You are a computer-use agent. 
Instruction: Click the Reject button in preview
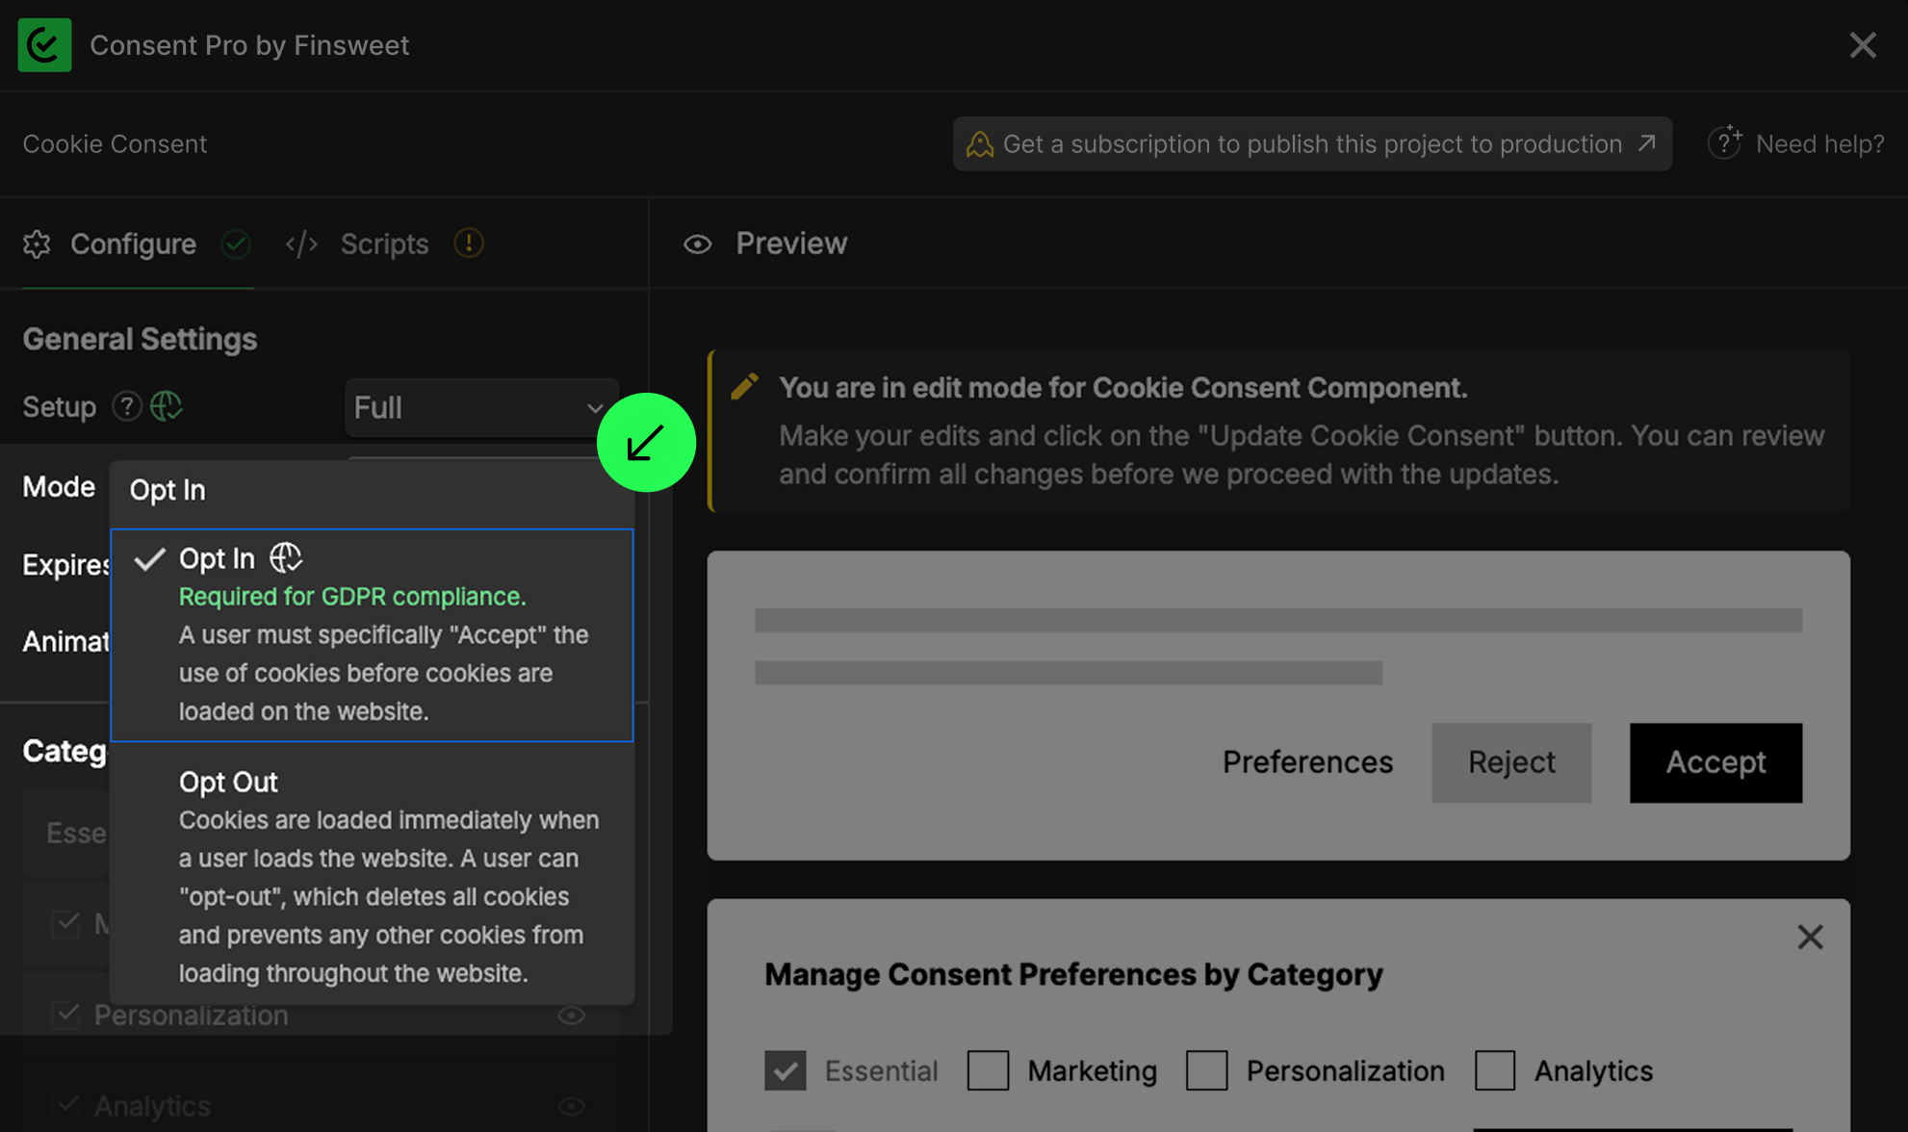(x=1511, y=762)
